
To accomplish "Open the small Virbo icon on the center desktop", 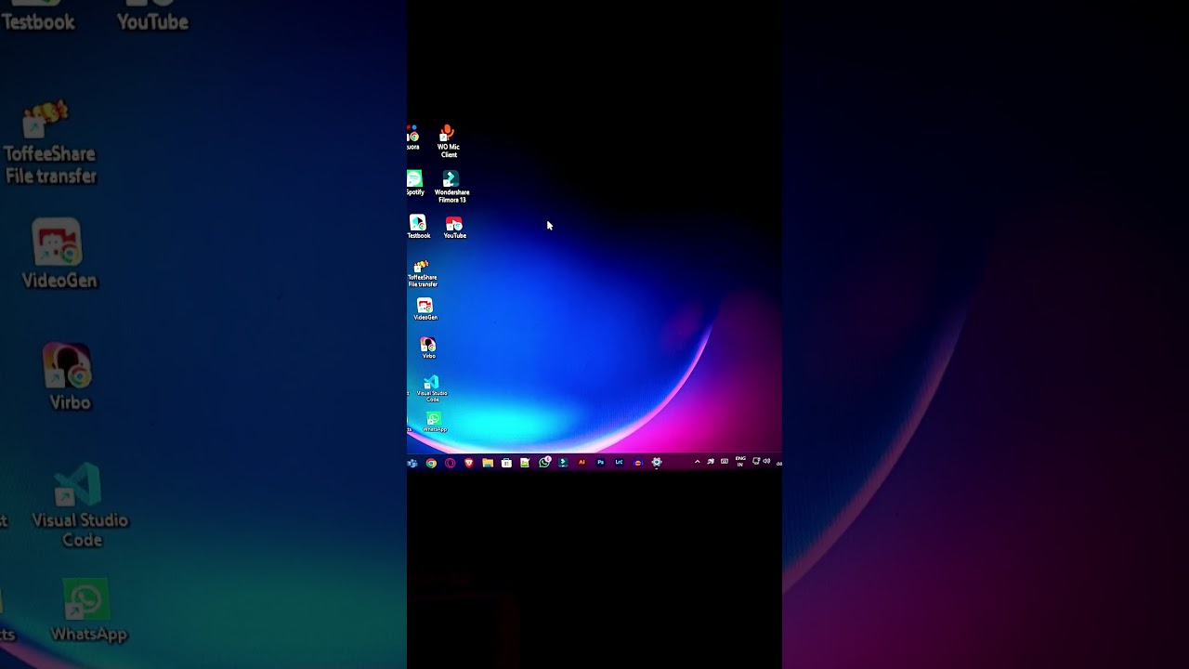I will click(x=428, y=348).
